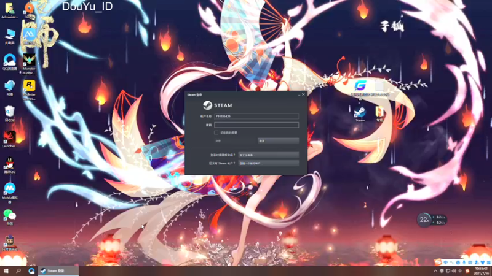The height and width of the screenshot is (276, 492).
Task: Launch Rockstar Games Launcher desktop shortcut
Action: pyautogui.click(x=29, y=90)
